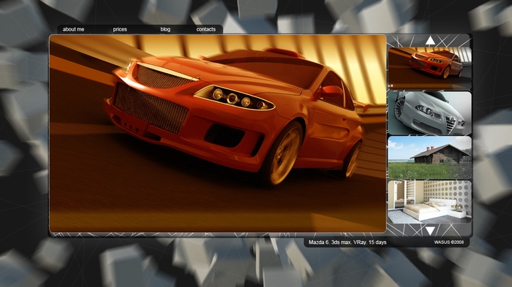
Task: Select the orange Mazda thumbnail
Action: [x=429, y=68]
